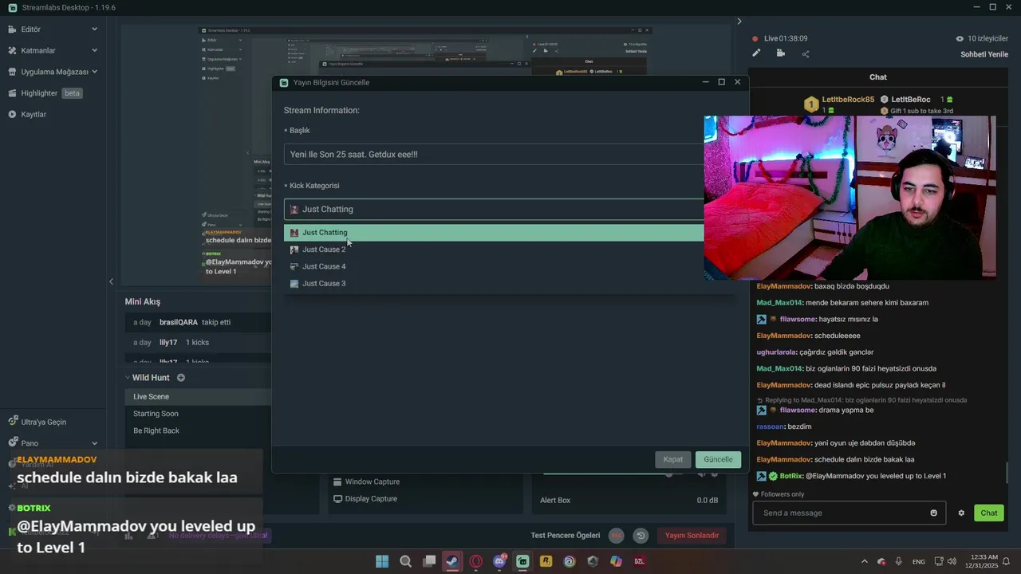Select the Starting Soon scene
Screen dimensions: 1021x574
pyautogui.click(x=198, y=414)
